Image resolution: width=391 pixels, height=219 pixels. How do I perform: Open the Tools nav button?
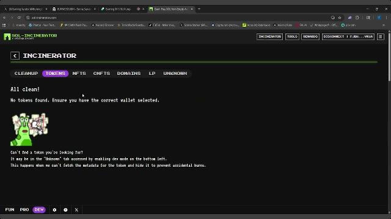(292, 36)
